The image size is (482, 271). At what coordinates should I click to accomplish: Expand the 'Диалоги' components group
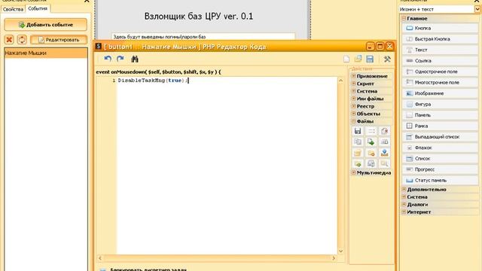[x=404, y=204]
